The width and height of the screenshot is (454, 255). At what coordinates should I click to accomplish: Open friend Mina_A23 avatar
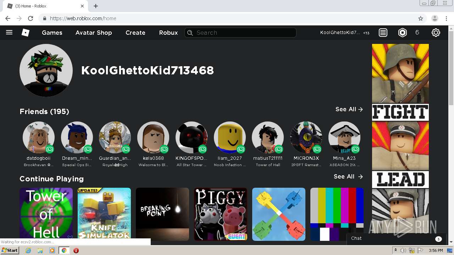(344, 138)
